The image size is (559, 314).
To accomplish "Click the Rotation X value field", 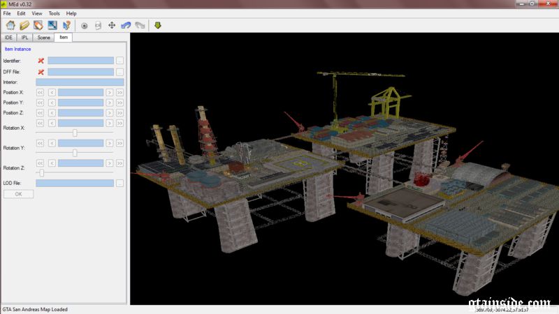I will [x=80, y=124].
